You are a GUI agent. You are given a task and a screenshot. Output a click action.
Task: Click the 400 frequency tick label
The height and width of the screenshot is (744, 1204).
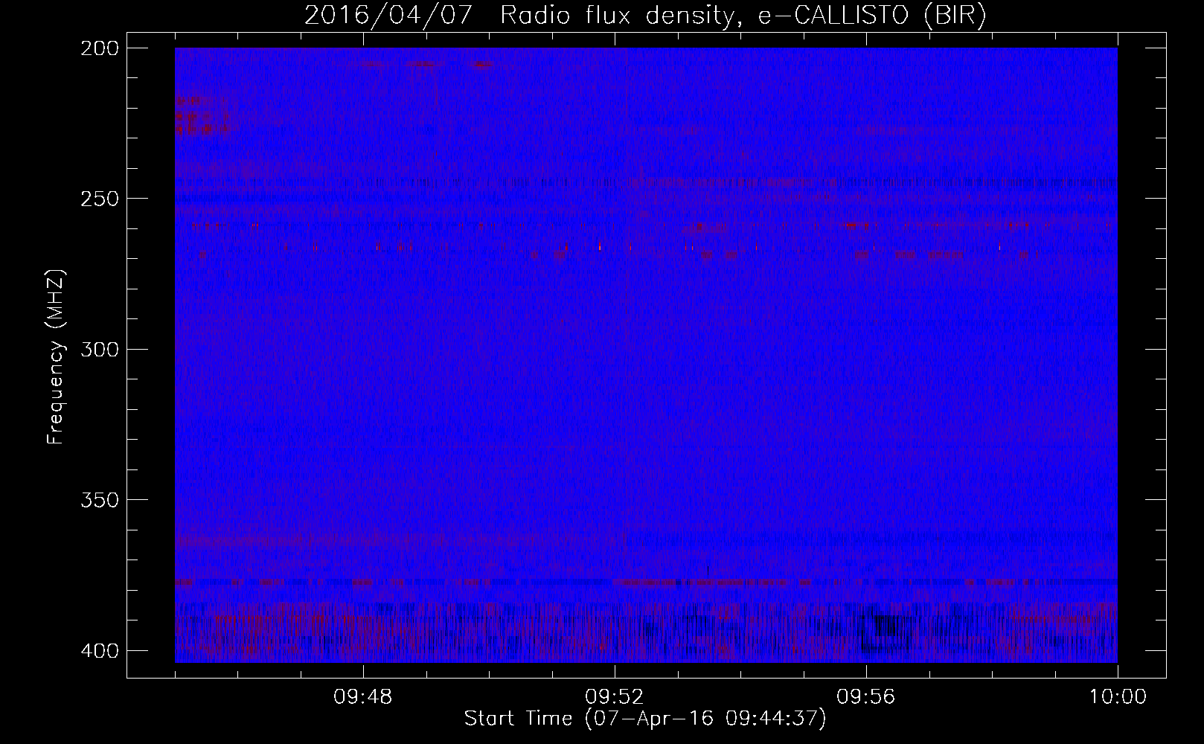click(99, 650)
